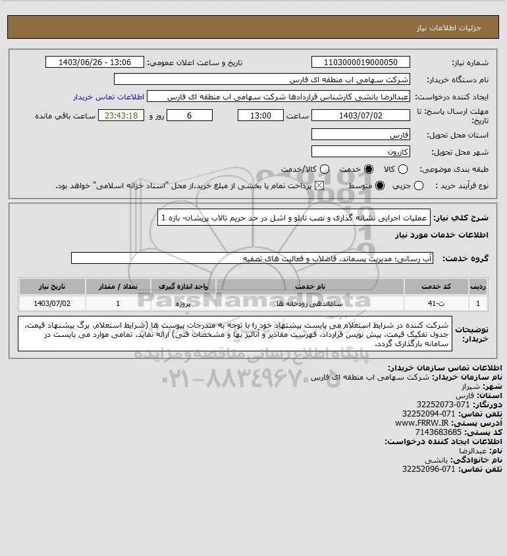
Task: Click the request creator field عبدالرضا بانشی
Action: pos(279,97)
